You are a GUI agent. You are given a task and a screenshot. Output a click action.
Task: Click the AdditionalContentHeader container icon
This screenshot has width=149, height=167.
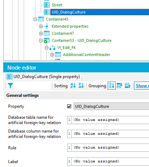coord(58,55)
